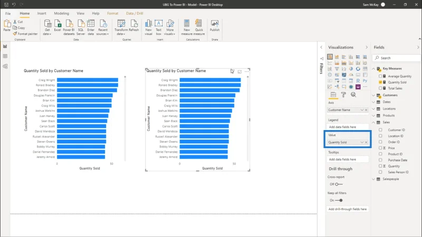Image resolution: width=422 pixels, height=237 pixels.
Task: Toggle Cross-report drill through switch
Action: 339,184
